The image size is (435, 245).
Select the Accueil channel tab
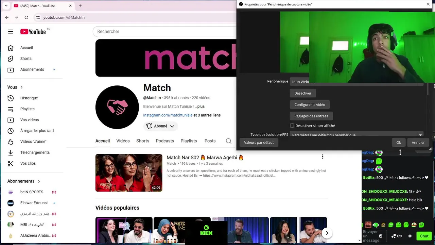coord(103,141)
